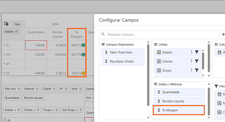Click the calendar icon in the Filtros panel
Viewport: 225px width, 122px height.
pos(219,94)
